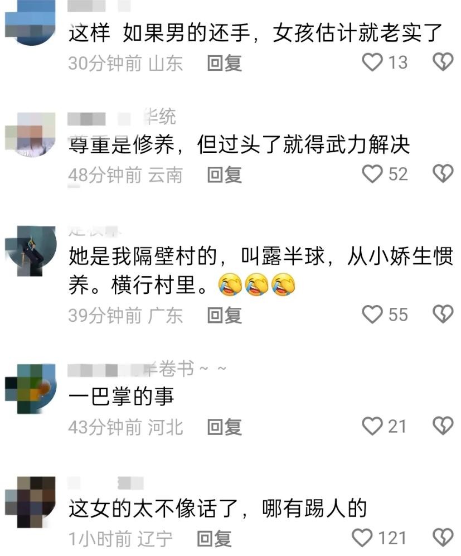Open the avatar of the 云南 commenter
Image resolution: width=461 pixels, height=556 pixels.
coord(31,134)
